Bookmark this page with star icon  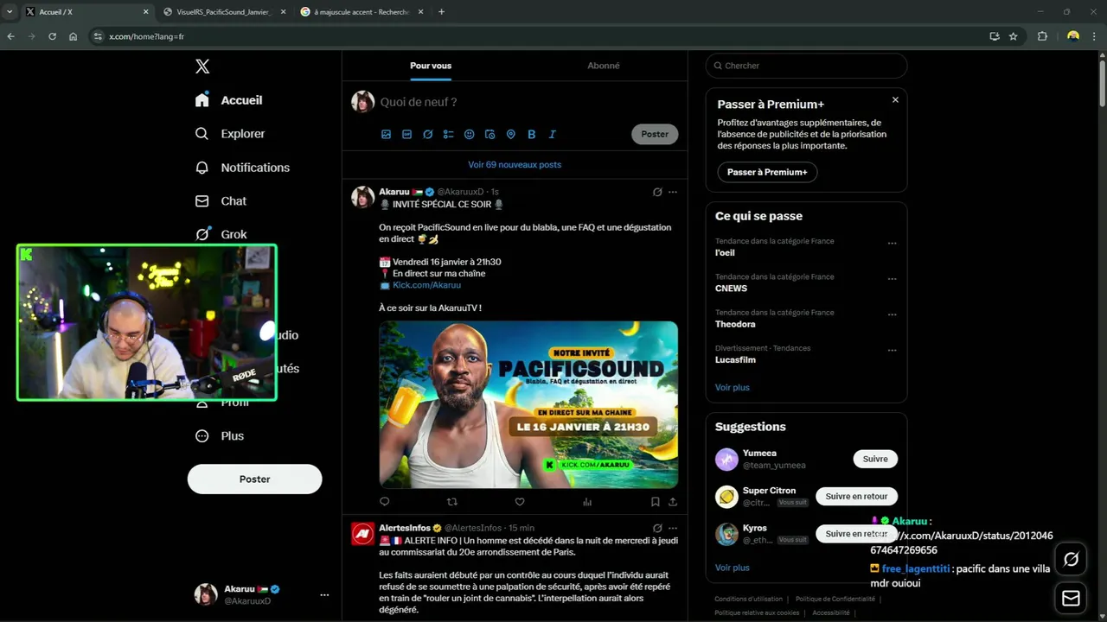pos(1014,36)
